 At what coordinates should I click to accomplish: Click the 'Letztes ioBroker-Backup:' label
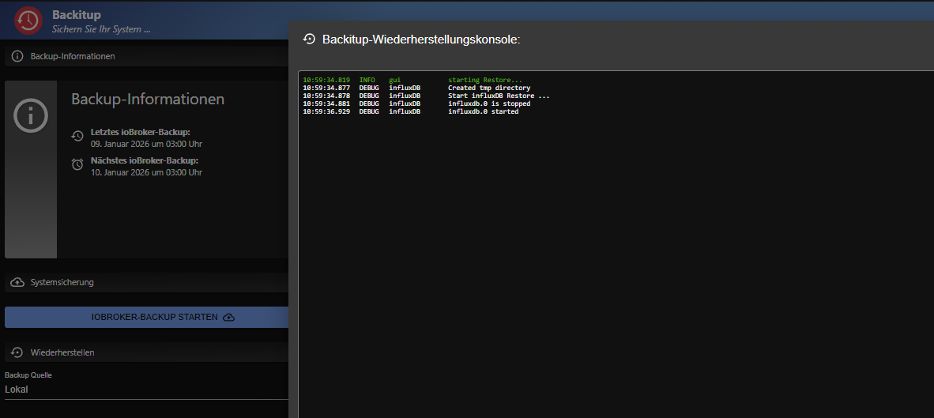coord(141,132)
